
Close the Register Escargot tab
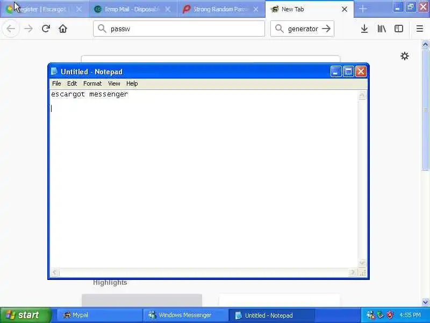[79, 9]
